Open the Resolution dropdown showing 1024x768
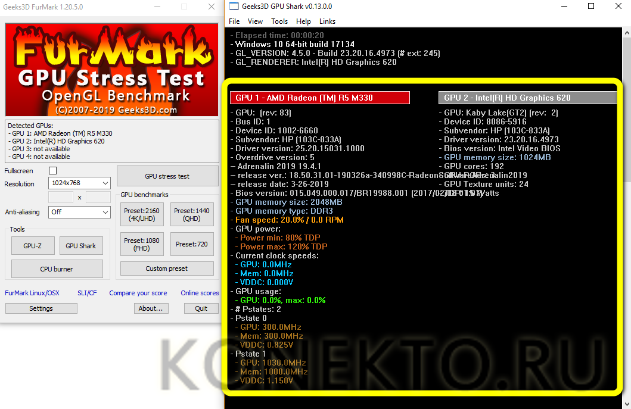The image size is (631, 409). click(x=79, y=183)
